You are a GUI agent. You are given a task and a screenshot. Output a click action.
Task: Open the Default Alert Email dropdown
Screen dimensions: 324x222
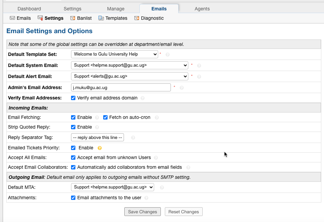coord(129,76)
